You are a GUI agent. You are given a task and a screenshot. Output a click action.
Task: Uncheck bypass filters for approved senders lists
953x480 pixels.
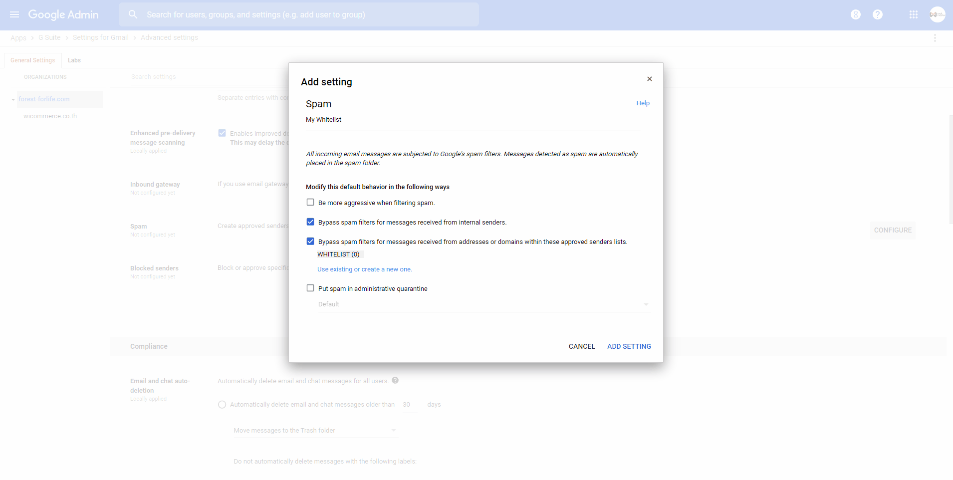(310, 241)
